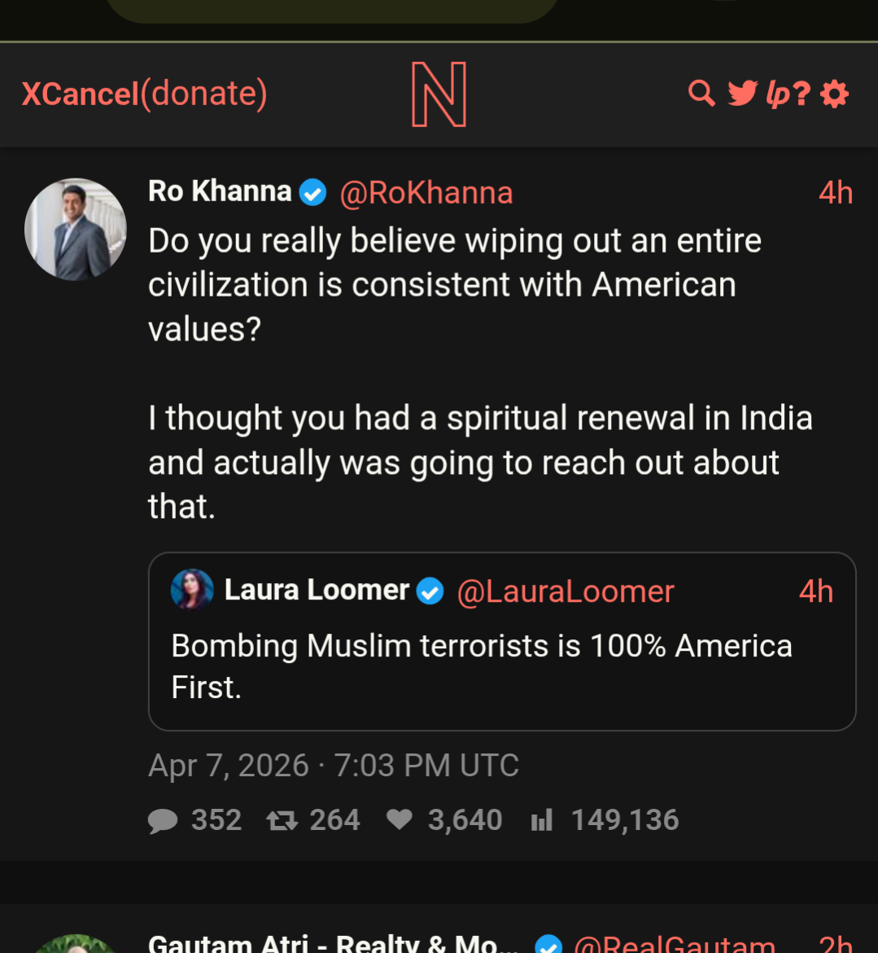Open the search magnifier icon
This screenshot has width=878, height=953.
tap(701, 94)
